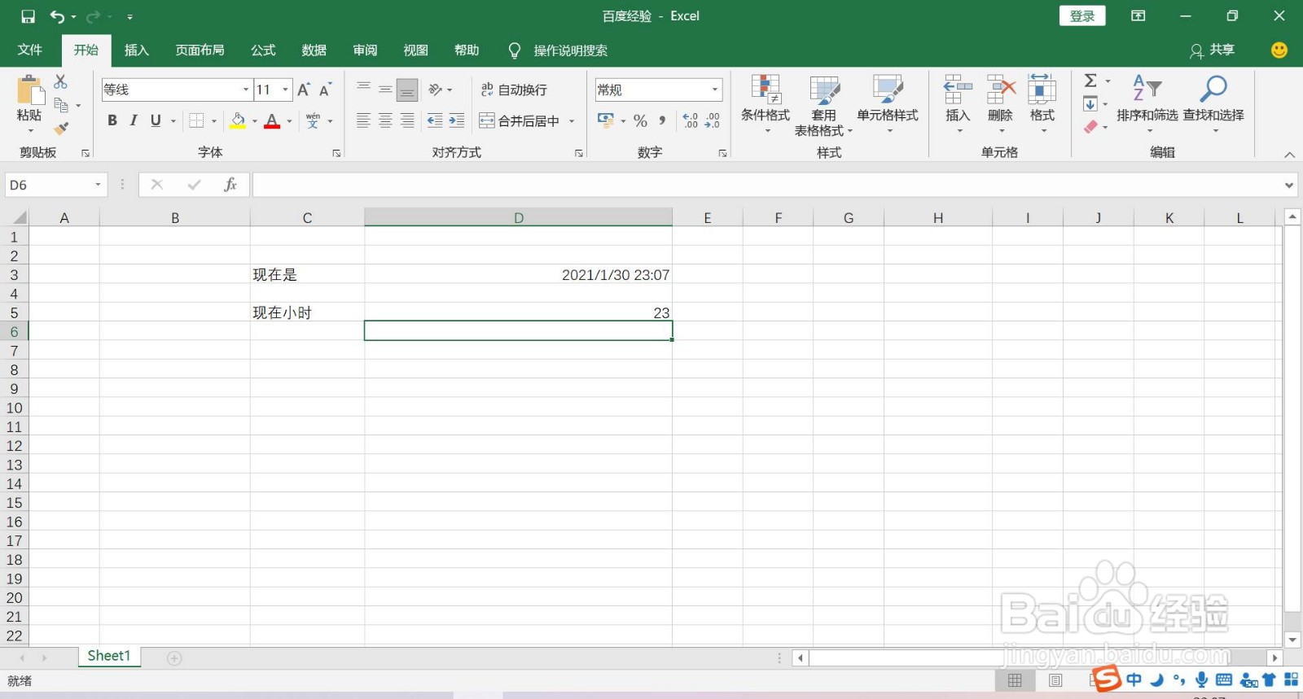Undo the last action
This screenshot has height=699, width=1303.
click(57, 16)
